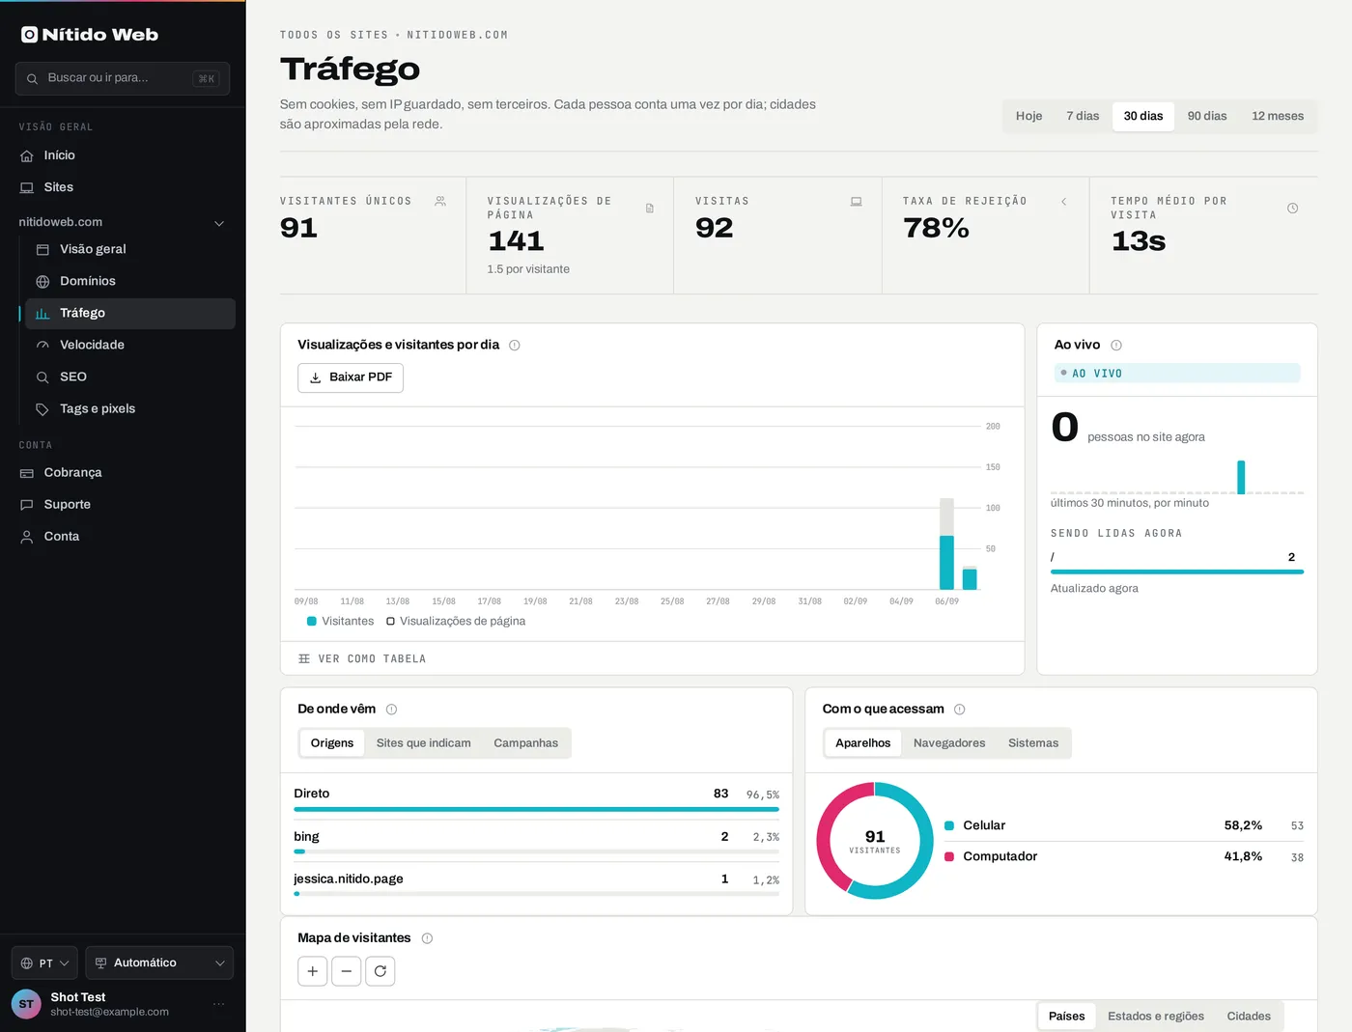Click the map zoom-in plus icon
Viewport: 1352px width, 1032px height.
point(312,971)
